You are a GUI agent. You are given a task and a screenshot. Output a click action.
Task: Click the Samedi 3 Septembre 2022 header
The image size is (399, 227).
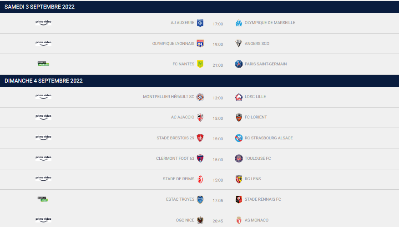(x=40, y=7)
